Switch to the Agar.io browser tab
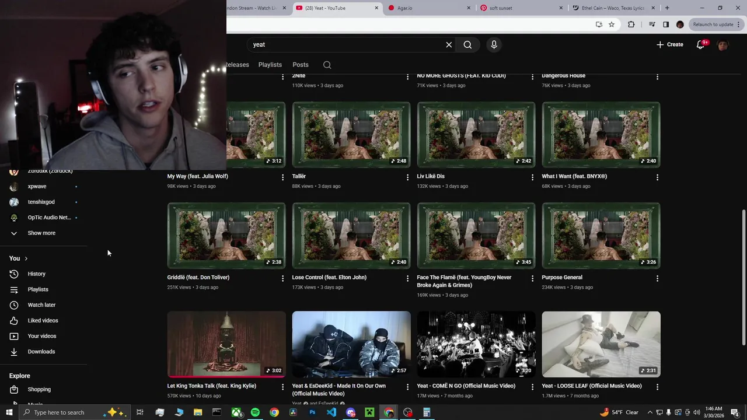Image resolution: width=747 pixels, height=420 pixels. point(429,8)
